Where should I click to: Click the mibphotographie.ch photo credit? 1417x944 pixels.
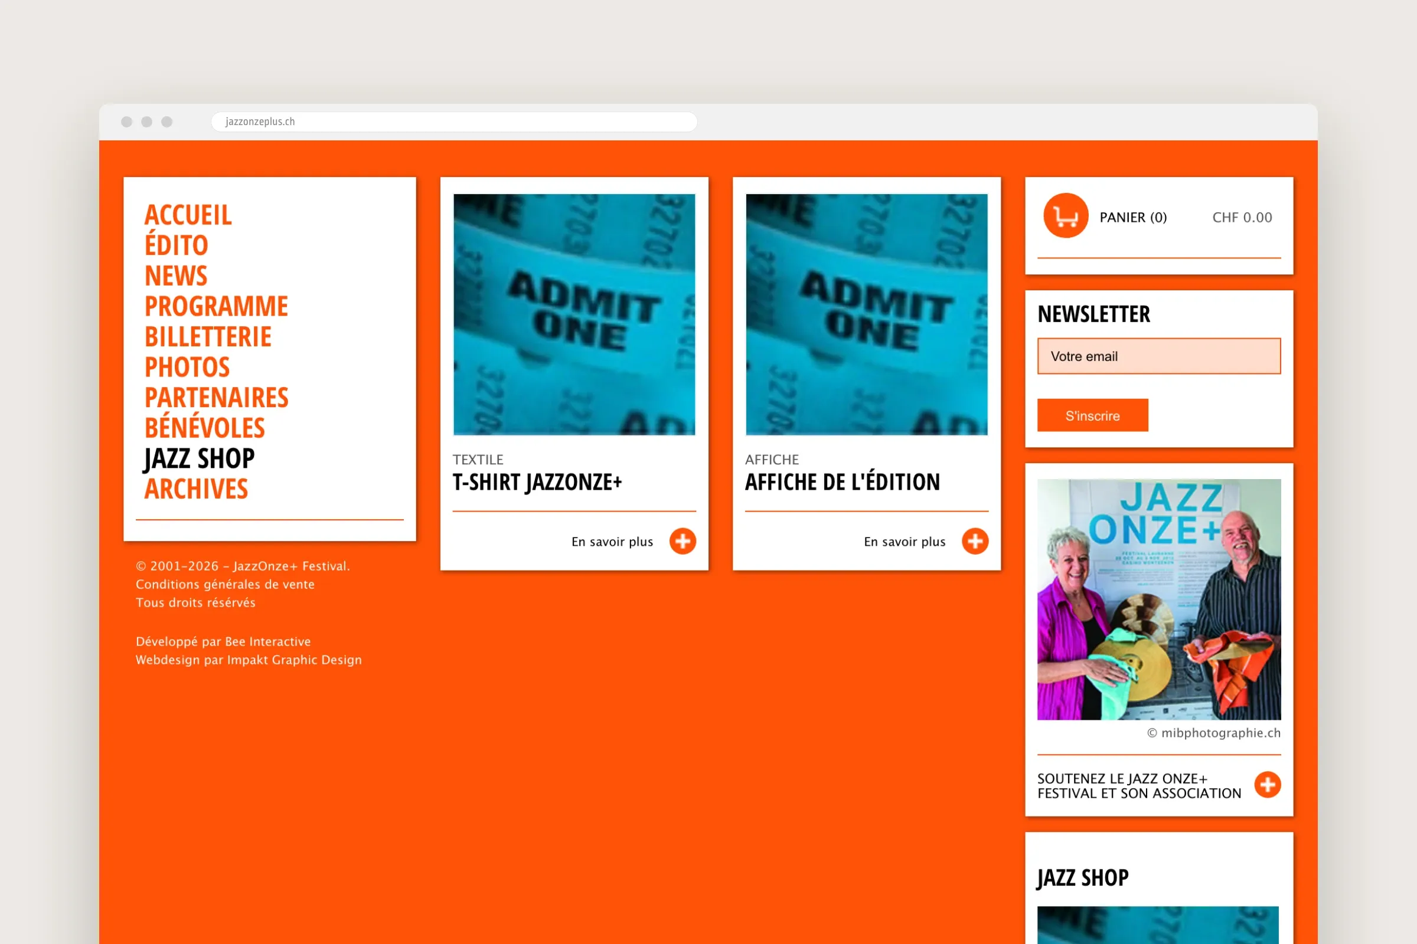1214,733
